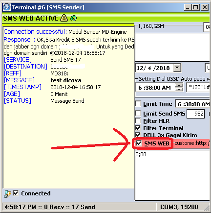Decrease USSD dial time with down arrow
211x213 pixels.
179,89
